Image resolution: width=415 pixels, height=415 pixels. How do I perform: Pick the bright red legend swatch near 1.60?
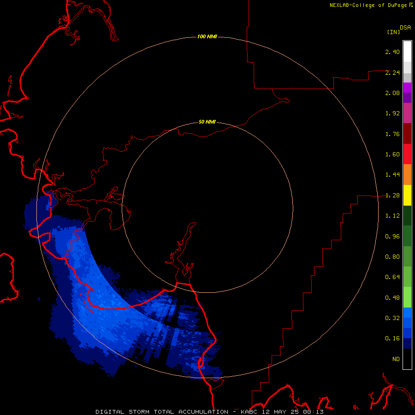(407, 154)
